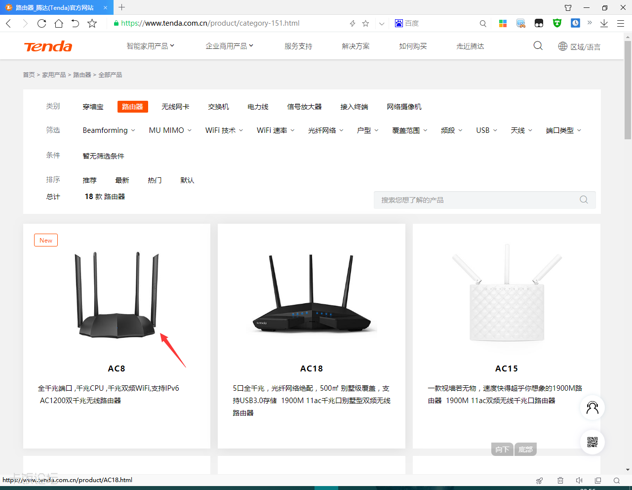Show QR code floating button
The height and width of the screenshot is (490, 632).
pos(592,442)
